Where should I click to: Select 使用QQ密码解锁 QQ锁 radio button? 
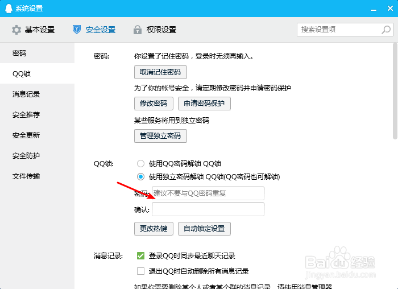[140, 163]
